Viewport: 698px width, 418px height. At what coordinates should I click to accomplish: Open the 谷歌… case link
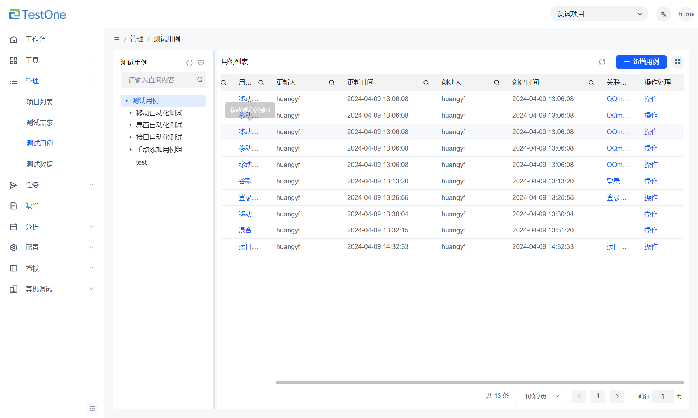(x=248, y=181)
